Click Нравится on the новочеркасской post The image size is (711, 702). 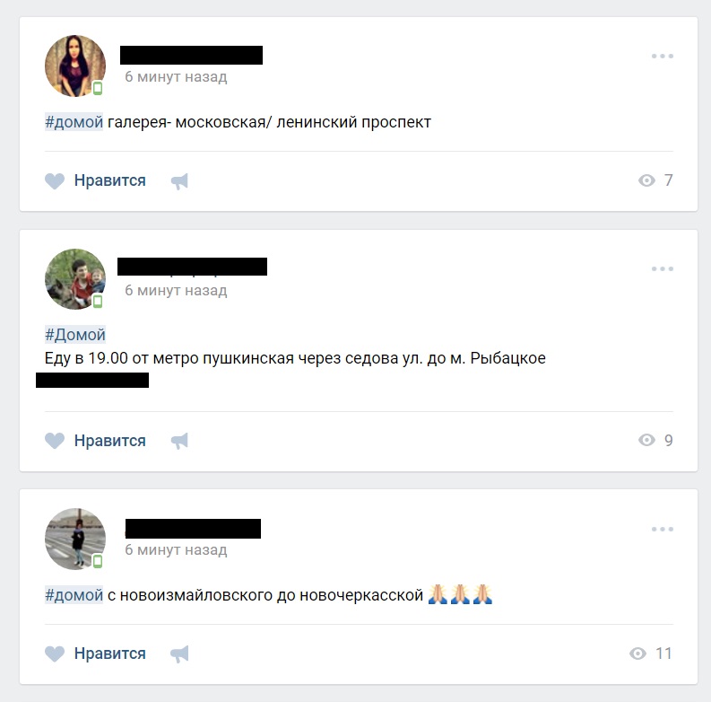click(109, 654)
